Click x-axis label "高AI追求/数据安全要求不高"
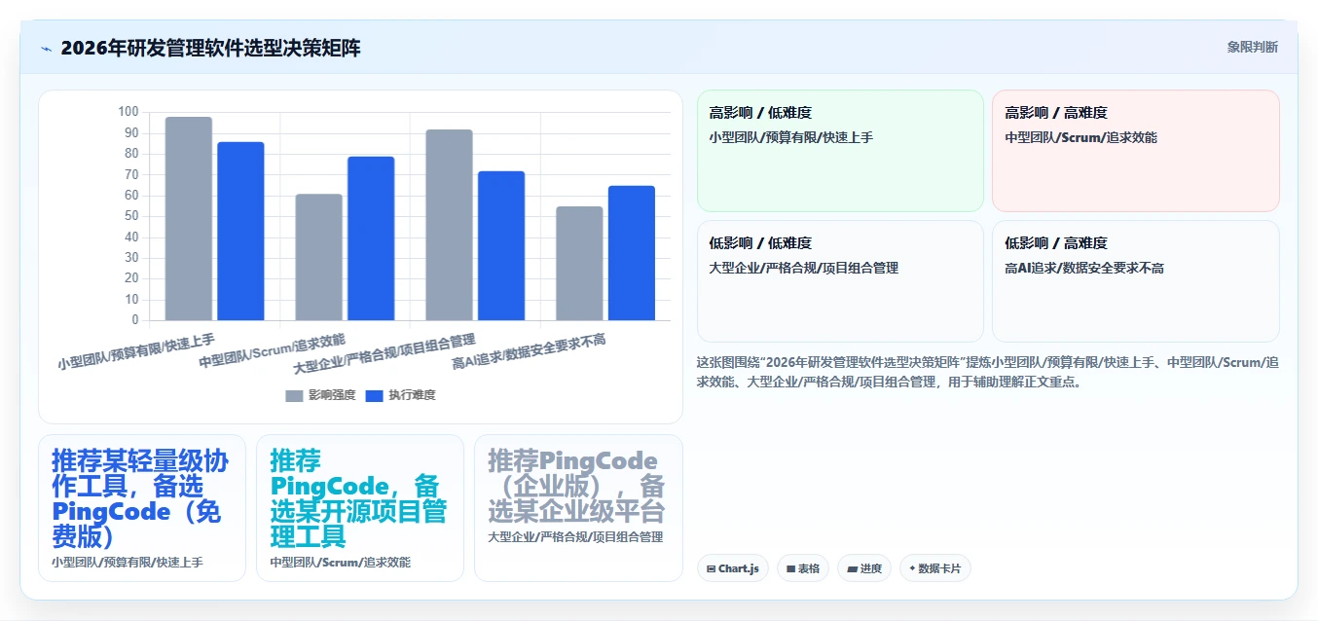Image resolution: width=1318 pixels, height=621 pixels. (530, 351)
